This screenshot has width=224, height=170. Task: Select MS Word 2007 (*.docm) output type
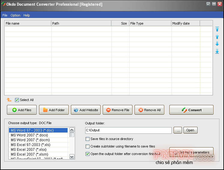[38, 140]
